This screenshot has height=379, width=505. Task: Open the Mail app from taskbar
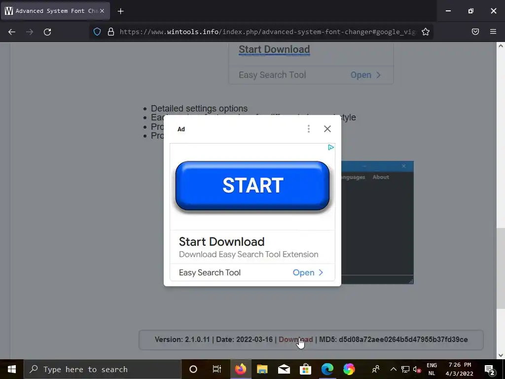(x=284, y=369)
